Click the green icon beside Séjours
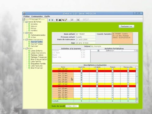This screenshot has width=152, height=114. point(29,26)
